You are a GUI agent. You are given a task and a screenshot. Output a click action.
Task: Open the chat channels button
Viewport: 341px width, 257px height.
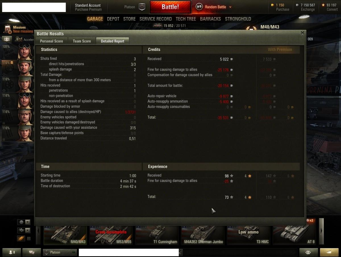[x=32, y=252]
